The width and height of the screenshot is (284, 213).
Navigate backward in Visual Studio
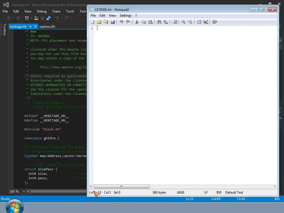(9, 18)
